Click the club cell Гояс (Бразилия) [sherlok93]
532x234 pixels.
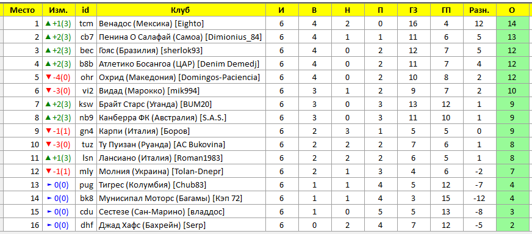(181, 50)
